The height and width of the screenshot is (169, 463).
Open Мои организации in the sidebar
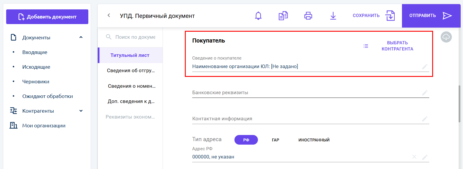(44, 126)
